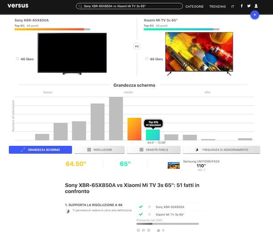Image resolution: width=273 pixels, height=235 pixels.
Task: Click the 51 fatti in confronto heading
Action: pyautogui.click(x=132, y=188)
